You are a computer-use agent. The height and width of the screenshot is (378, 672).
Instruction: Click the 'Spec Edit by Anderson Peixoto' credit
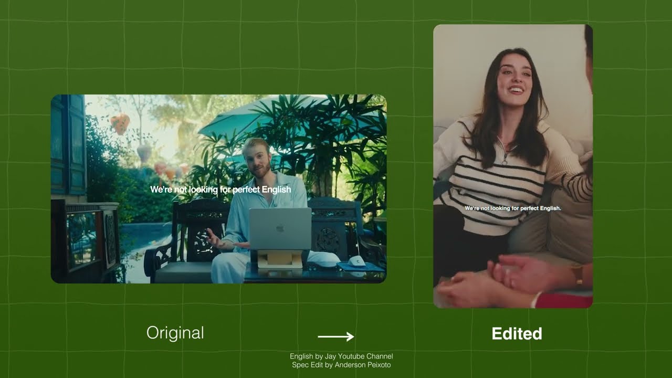(341, 365)
